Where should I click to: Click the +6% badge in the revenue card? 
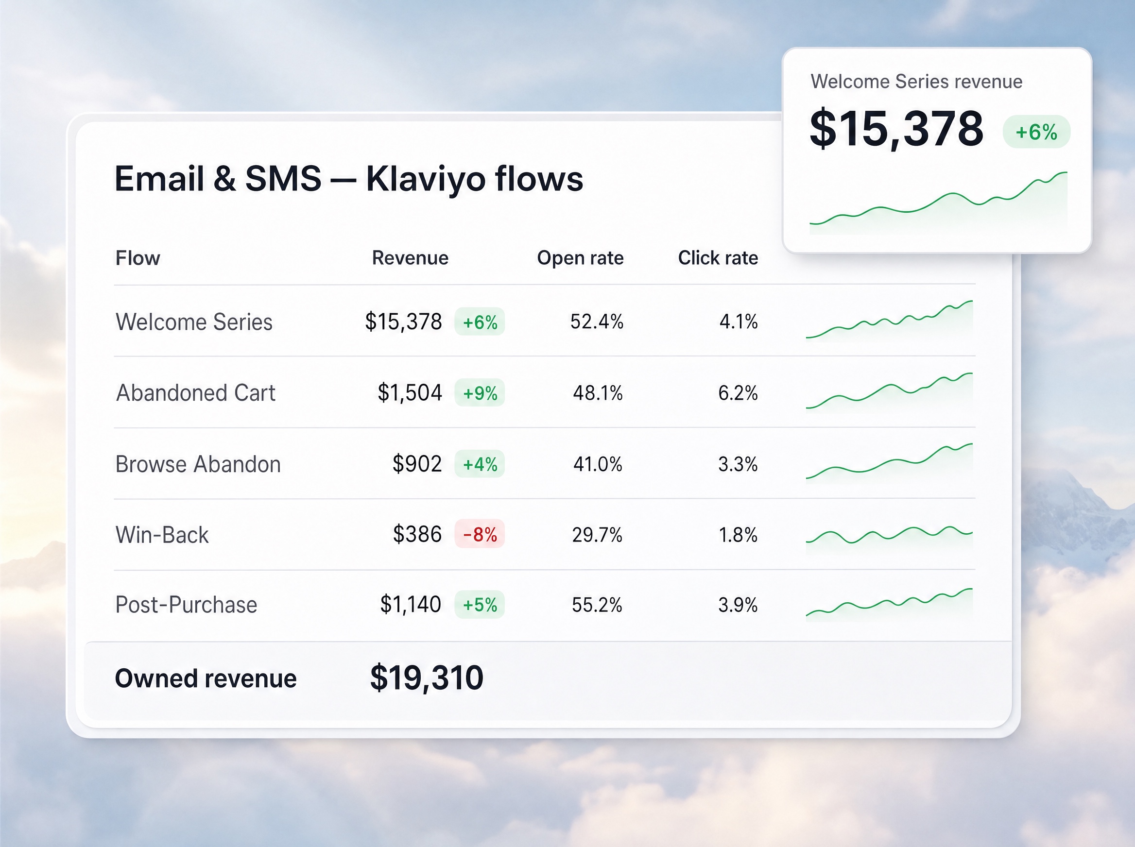click(1036, 132)
